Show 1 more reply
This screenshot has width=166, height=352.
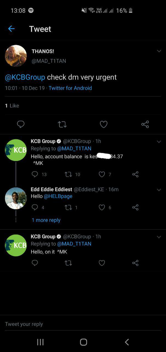click(46, 220)
